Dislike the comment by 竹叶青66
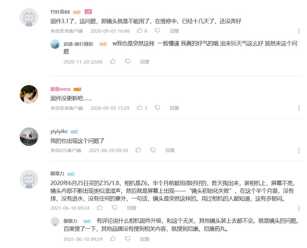307x248 pixels. click(157, 31)
